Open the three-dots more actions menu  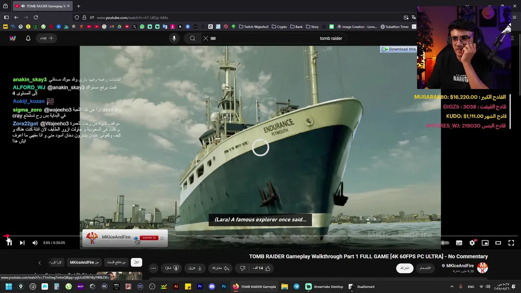(153, 268)
